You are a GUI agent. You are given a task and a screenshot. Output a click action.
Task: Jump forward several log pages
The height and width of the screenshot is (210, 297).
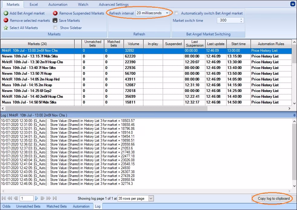(49, 198)
